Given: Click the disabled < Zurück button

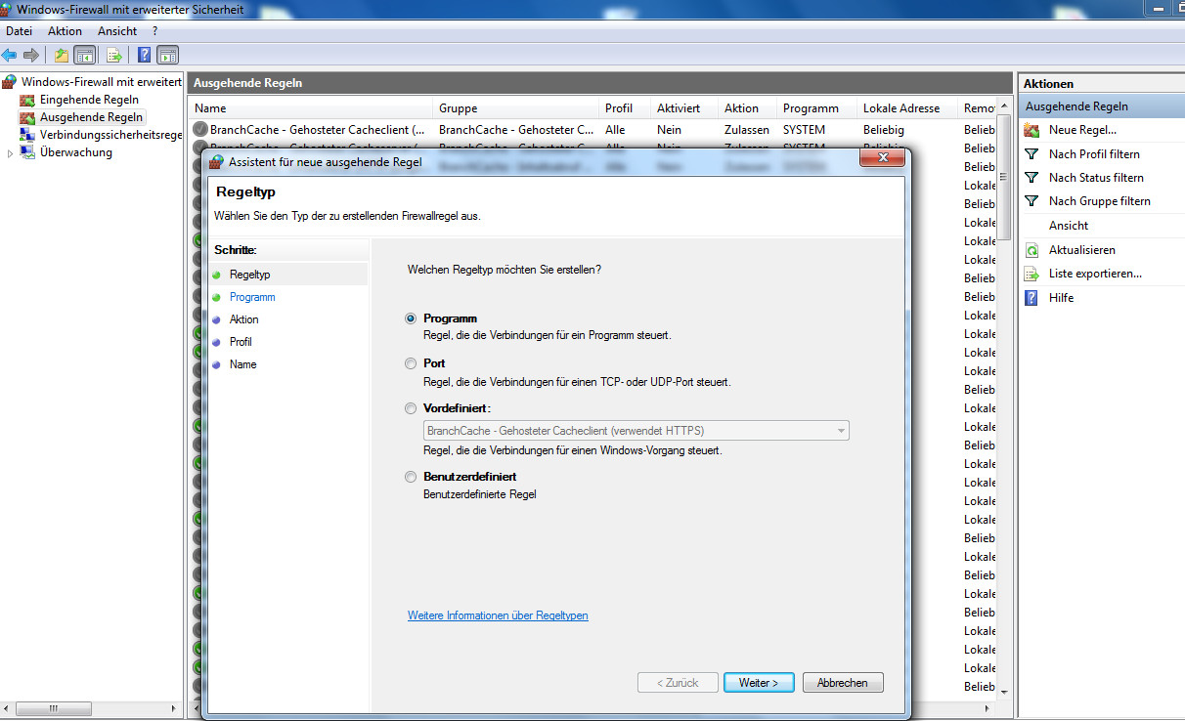Looking at the screenshot, I should click(x=678, y=683).
